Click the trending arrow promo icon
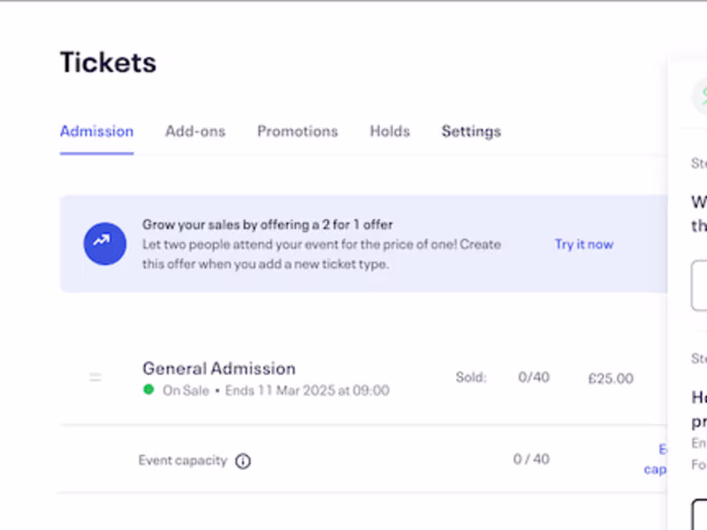 tap(105, 244)
